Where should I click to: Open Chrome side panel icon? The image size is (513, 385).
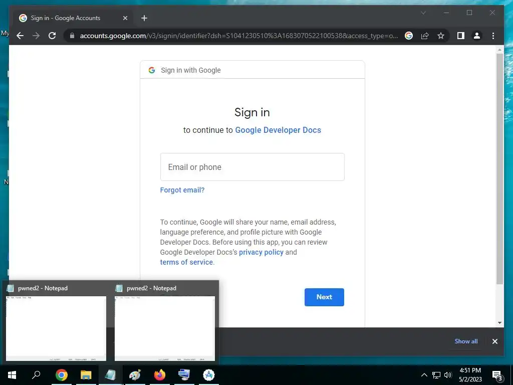(x=461, y=36)
